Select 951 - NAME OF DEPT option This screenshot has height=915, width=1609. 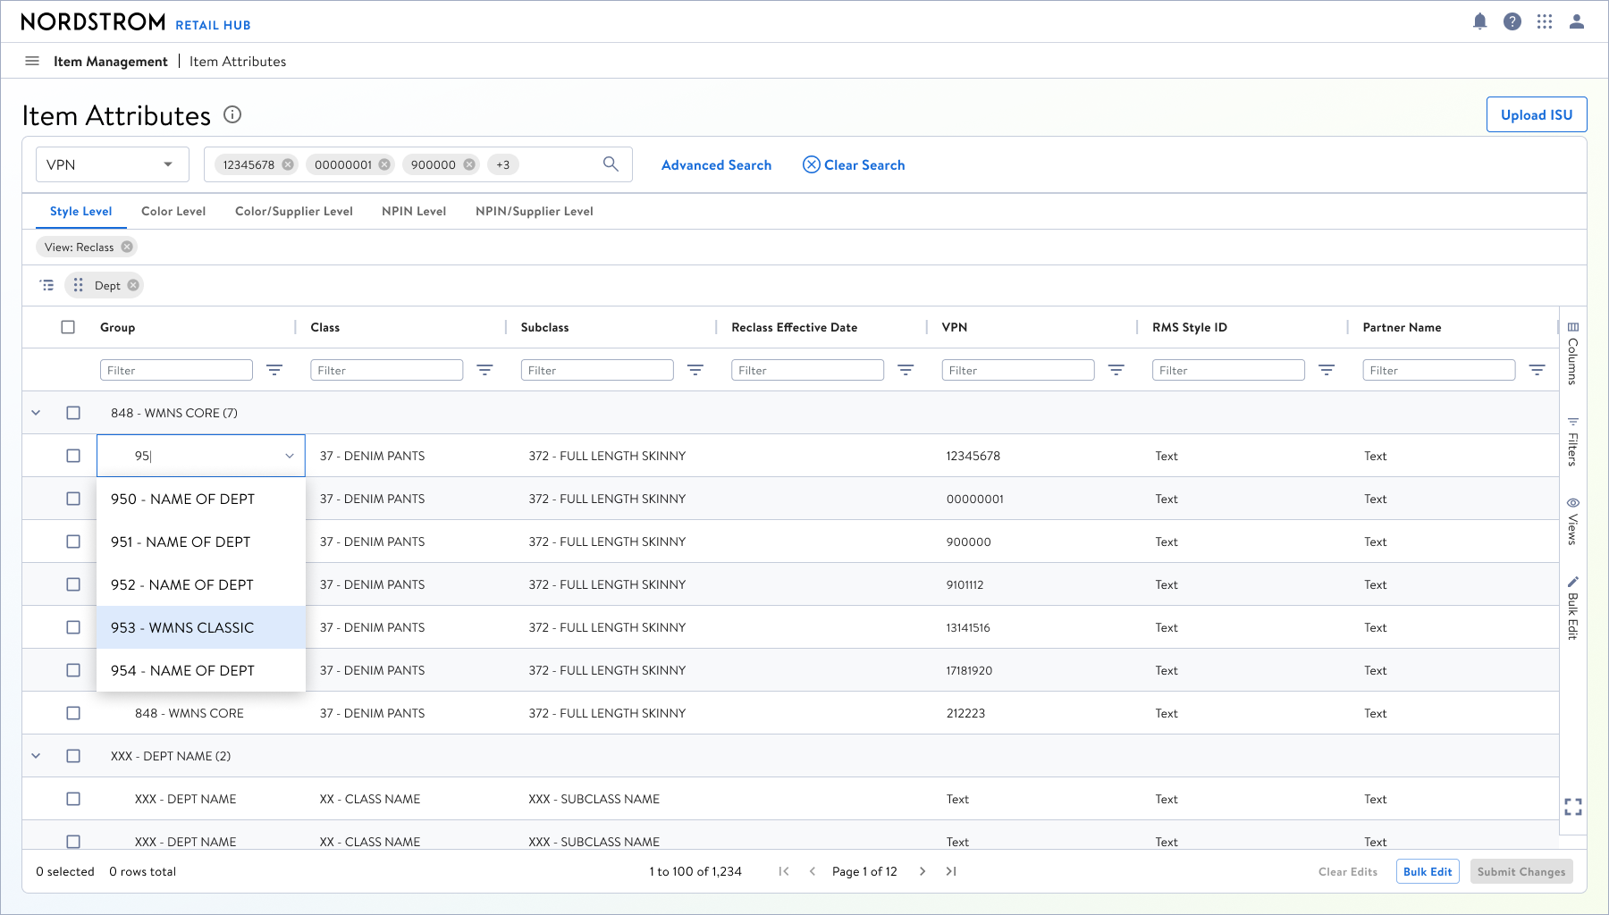pyautogui.click(x=201, y=541)
